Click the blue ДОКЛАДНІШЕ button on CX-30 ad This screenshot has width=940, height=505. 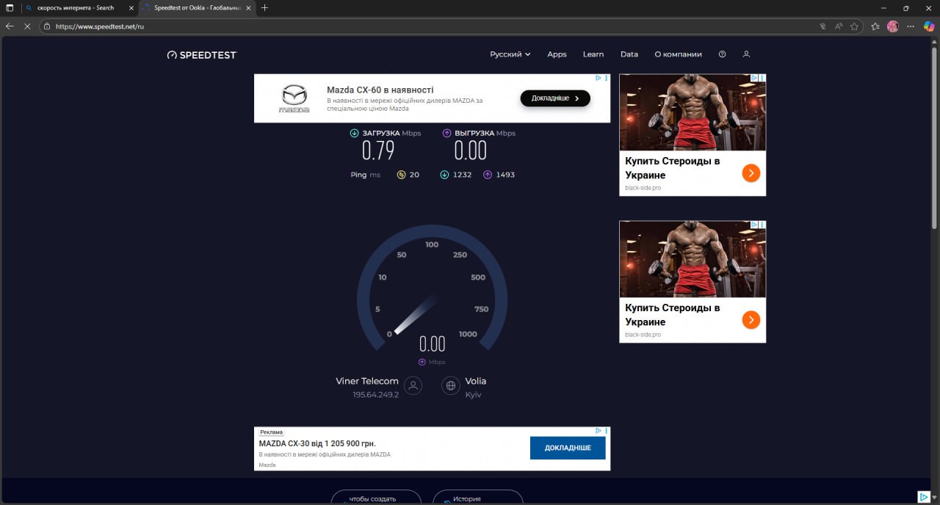[x=568, y=448]
